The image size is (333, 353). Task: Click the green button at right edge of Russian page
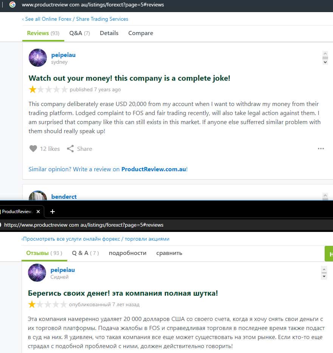click(x=329, y=254)
